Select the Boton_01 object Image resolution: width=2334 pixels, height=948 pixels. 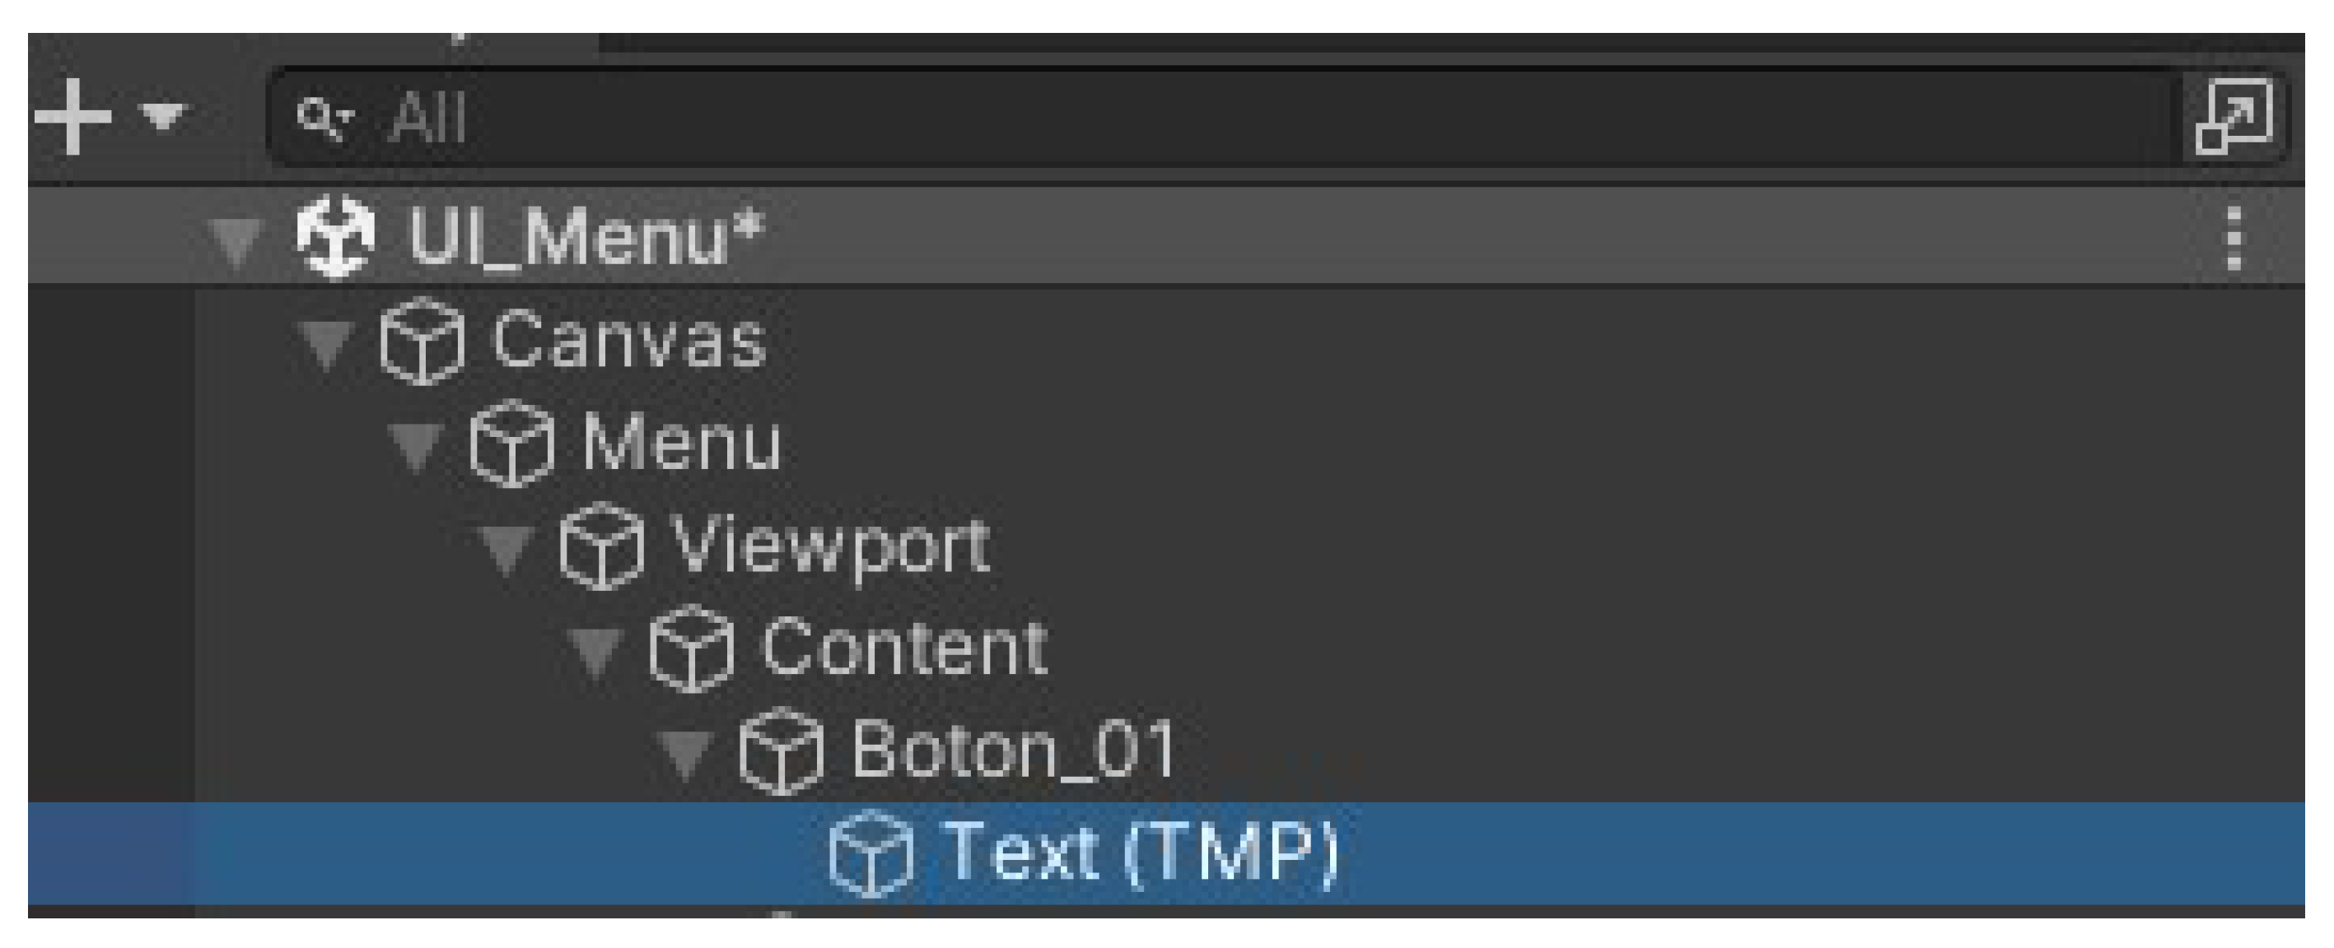[1013, 751]
